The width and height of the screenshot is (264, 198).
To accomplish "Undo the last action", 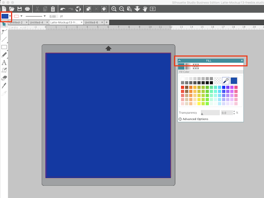I will coord(63,9).
